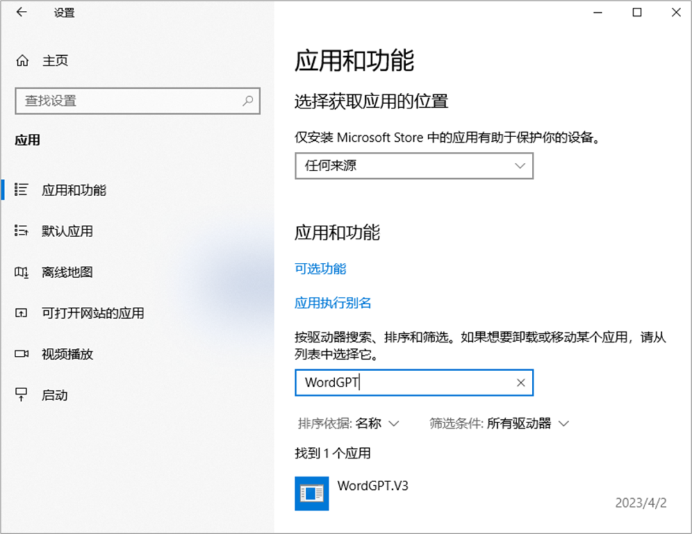Image resolution: width=692 pixels, height=534 pixels.
Task: Open the 默认应用 sidebar page
Action: 67,231
